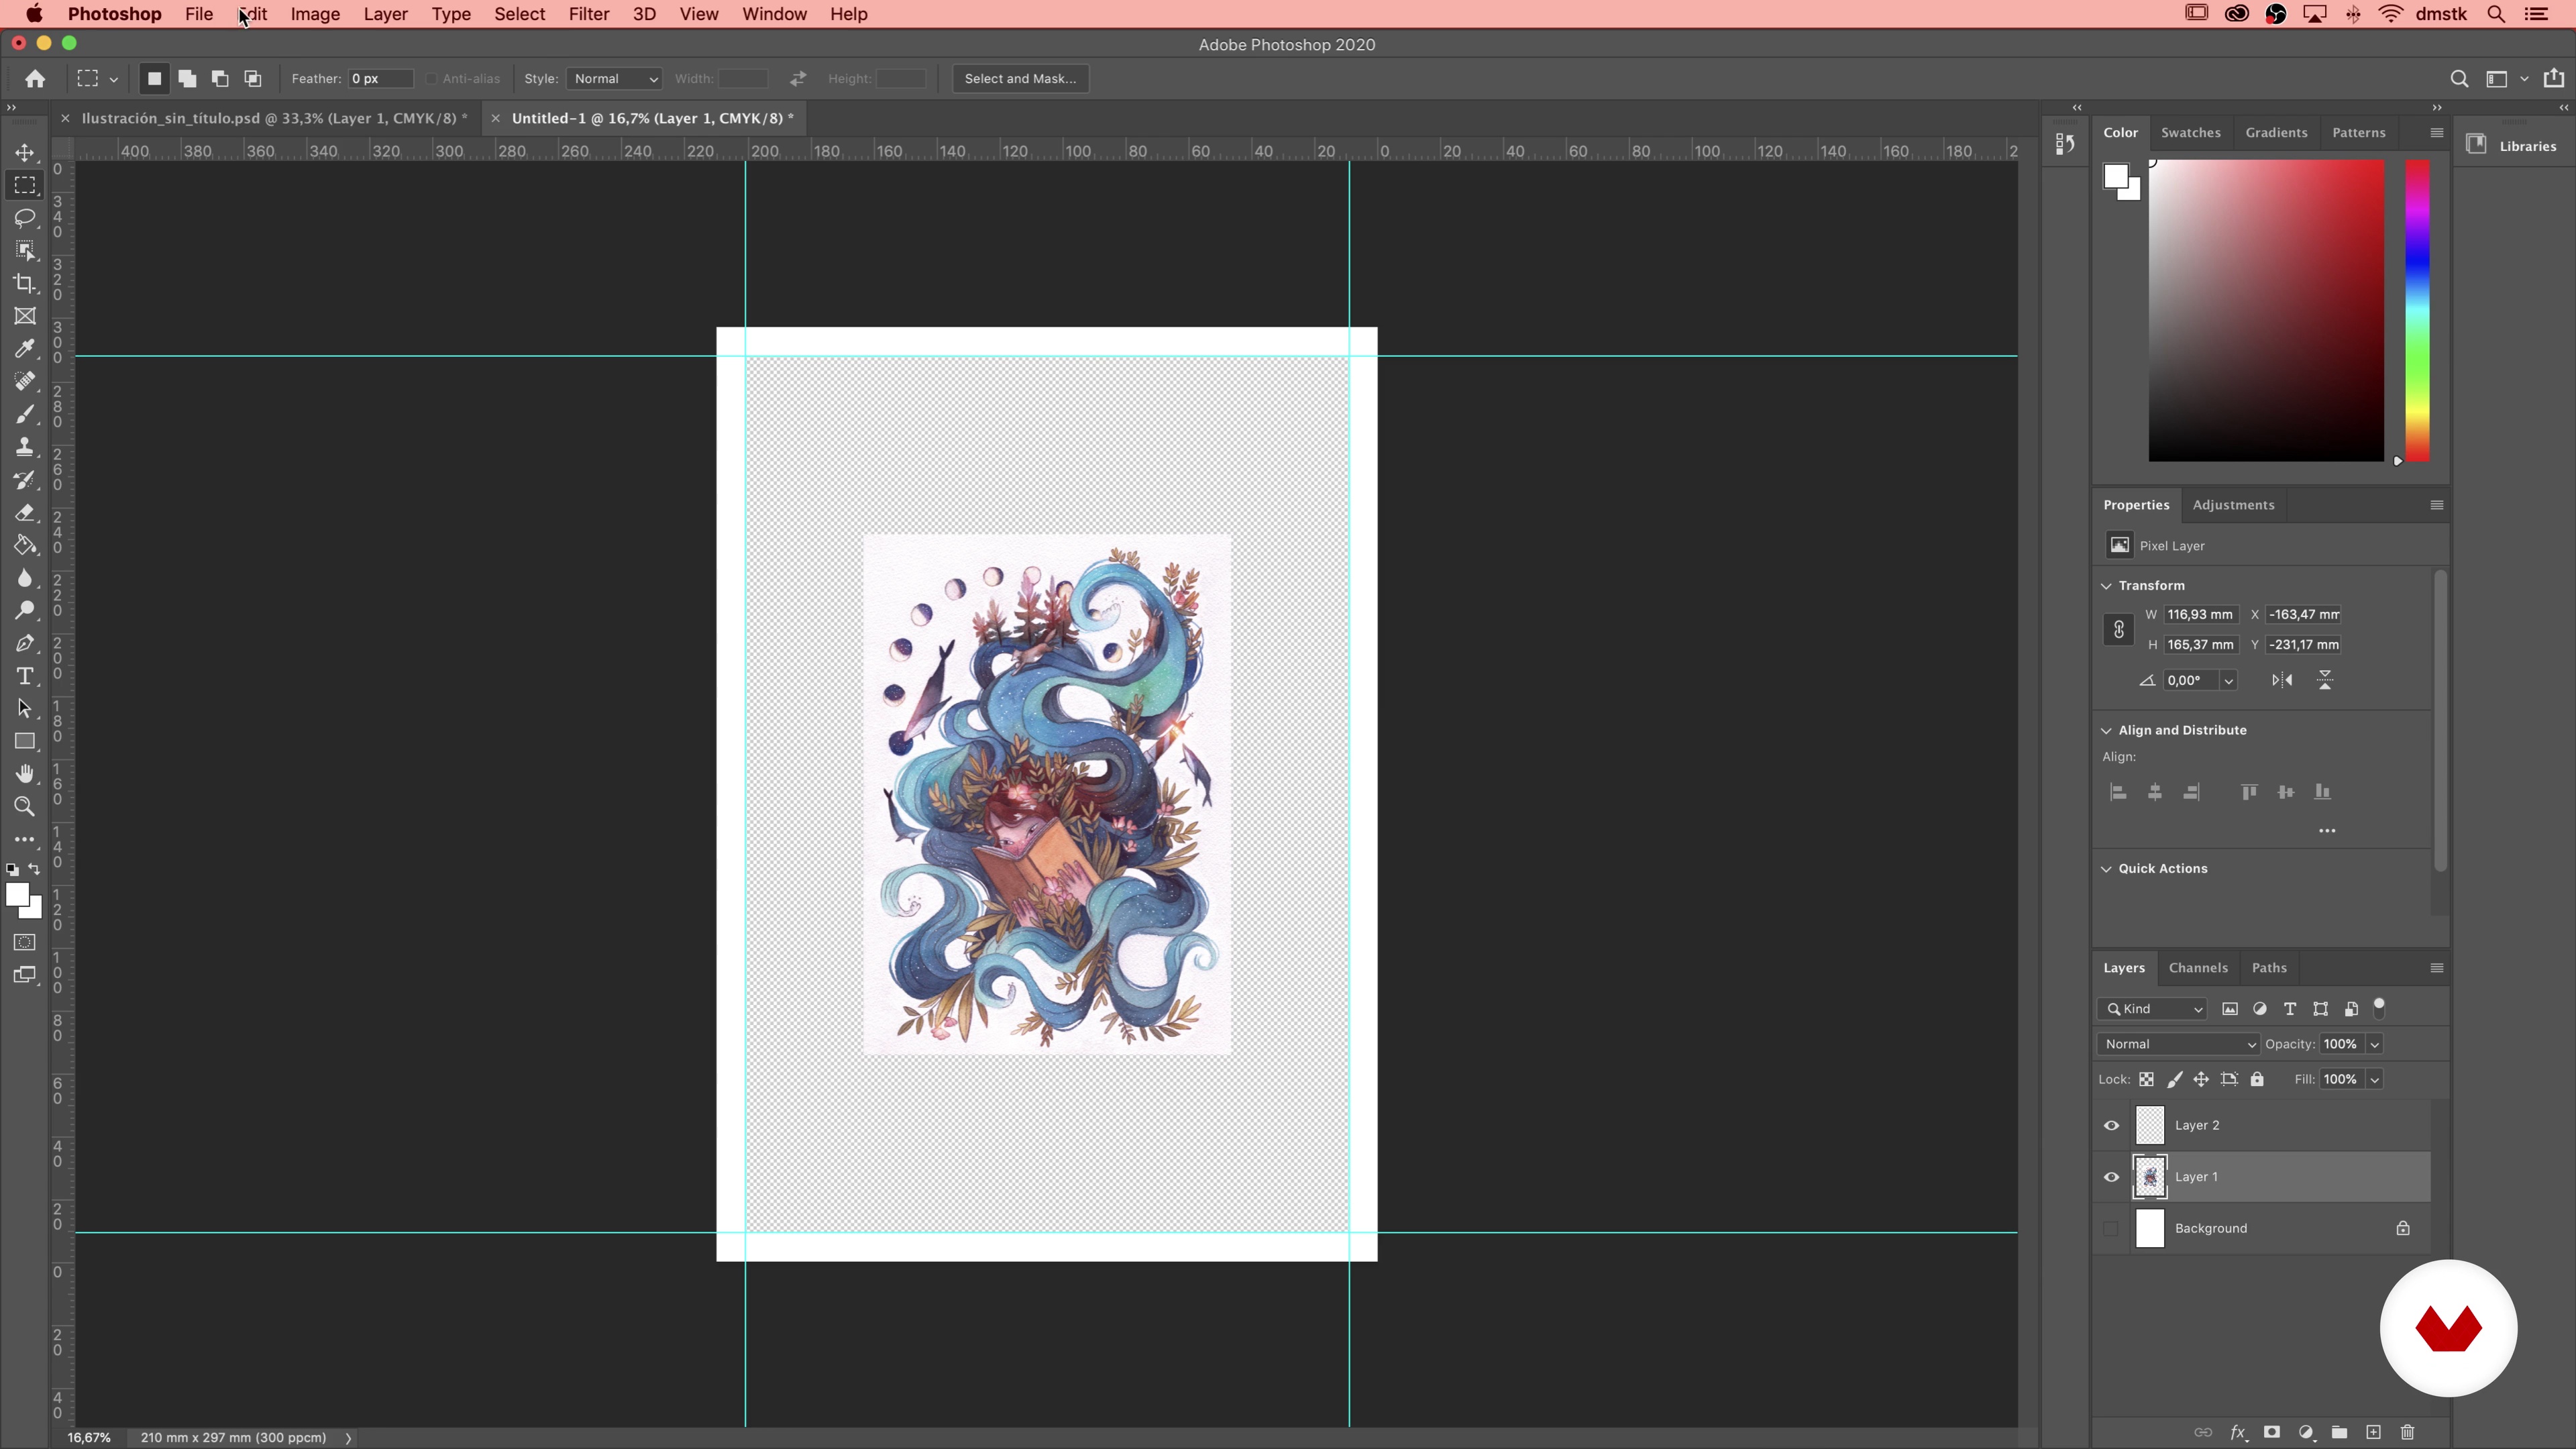Click the rainbow hue slider strip
Image resolution: width=2576 pixels, height=1449 pixels.
click(2417, 310)
